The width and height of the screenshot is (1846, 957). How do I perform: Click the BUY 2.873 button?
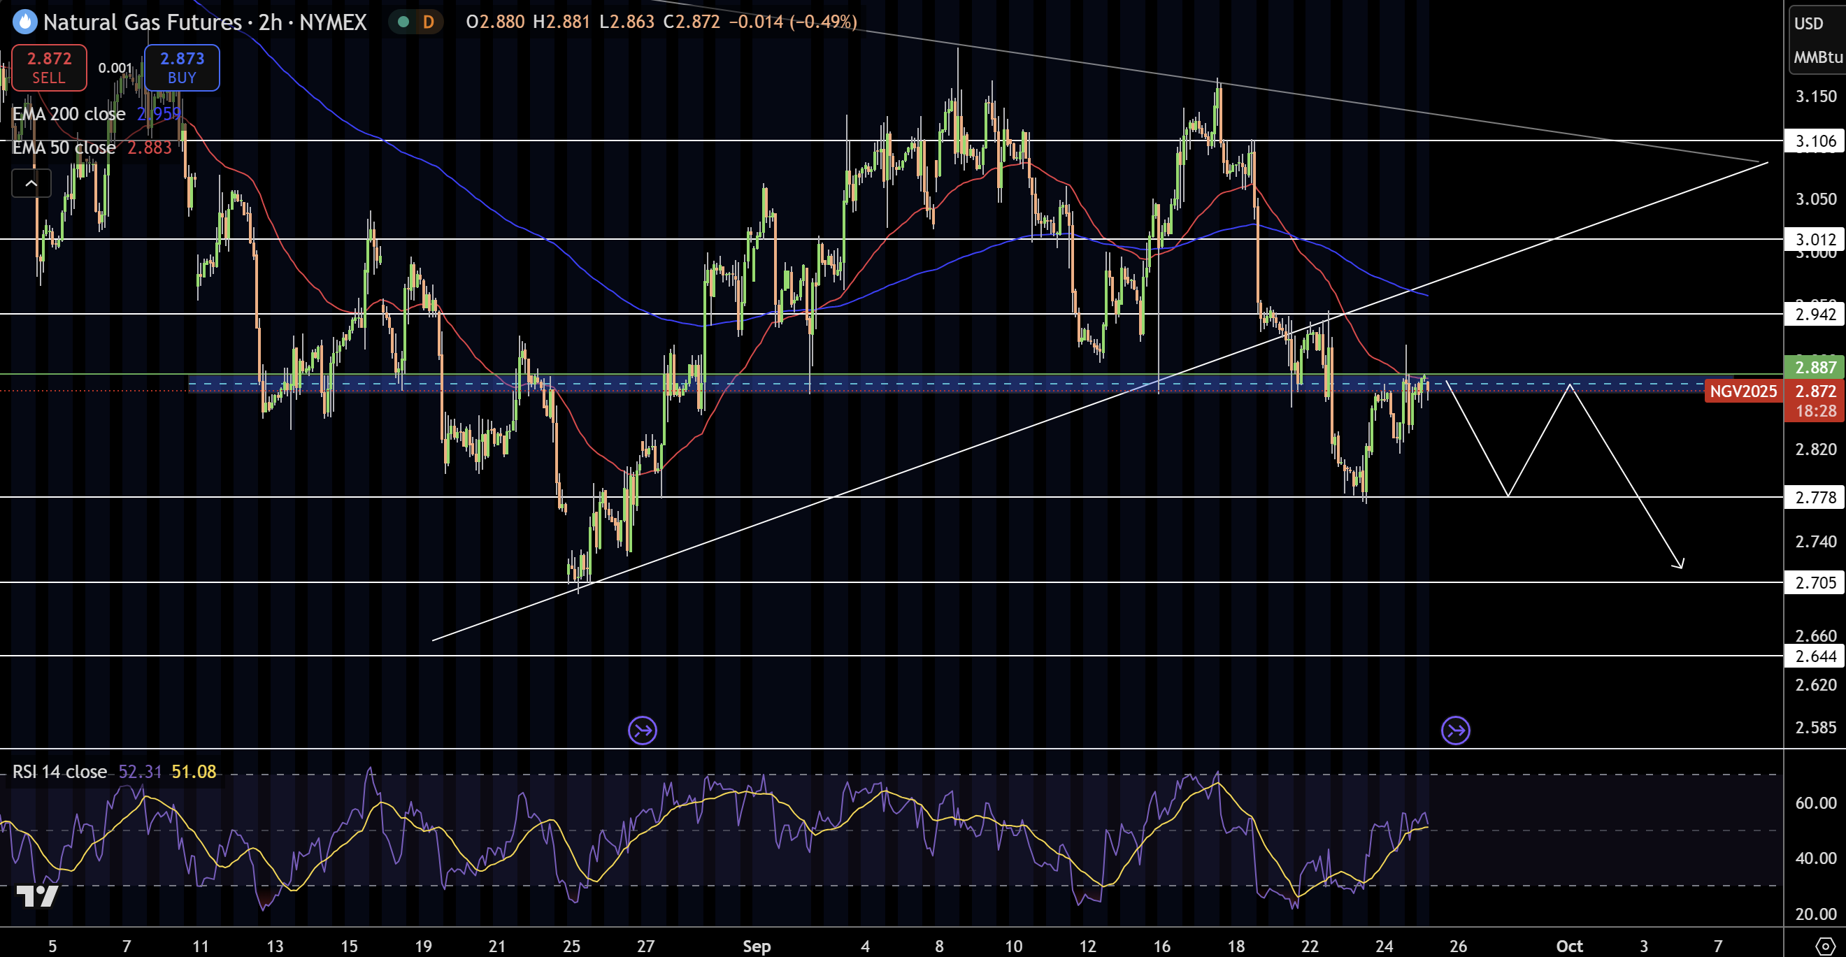(182, 67)
